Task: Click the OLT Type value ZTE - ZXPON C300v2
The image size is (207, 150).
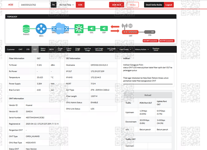Action: [100, 90]
